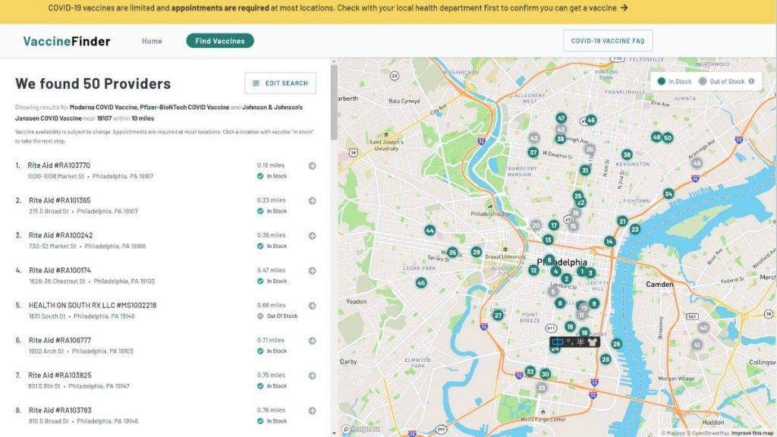Viewport: 777px width, 437px height.
Task: Click the VaccineFinder logo
Action: (67, 41)
